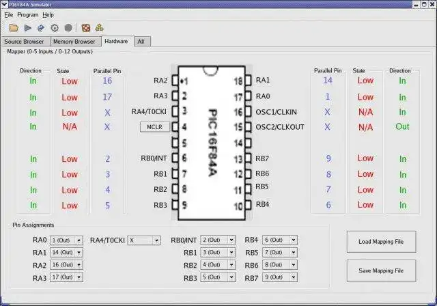The width and height of the screenshot is (437, 306).
Task: Open the RB5 pin assignment dropdown
Action: point(280,253)
